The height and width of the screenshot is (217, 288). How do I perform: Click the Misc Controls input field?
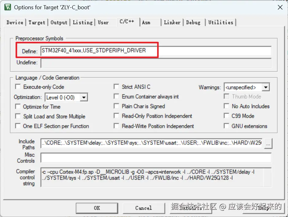coord(156,158)
